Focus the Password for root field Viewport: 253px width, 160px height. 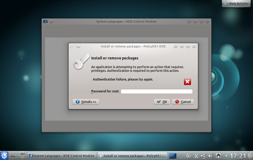pyautogui.click(x=156, y=91)
